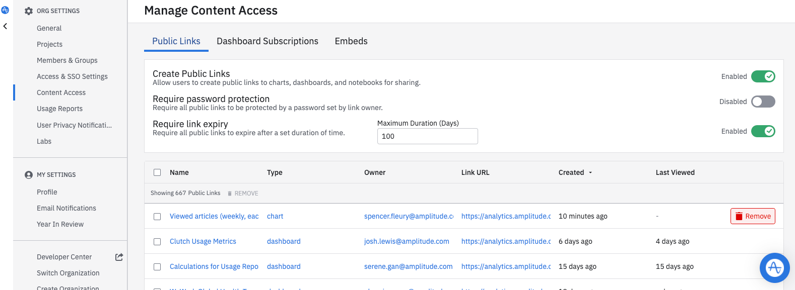Screen dimensions: 795x290
Task: Open Developer Center external link icon
Action: click(119, 257)
